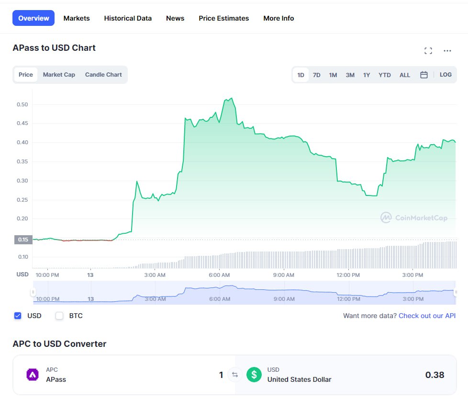Select the YTD time range
Viewport: 468px width, 400px height.
coord(384,75)
